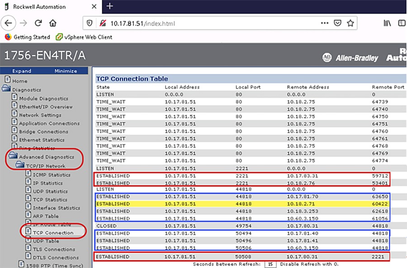The height and width of the screenshot is (268, 407).
Task: Click the TCP Connection Table heading
Action: [x=132, y=79]
